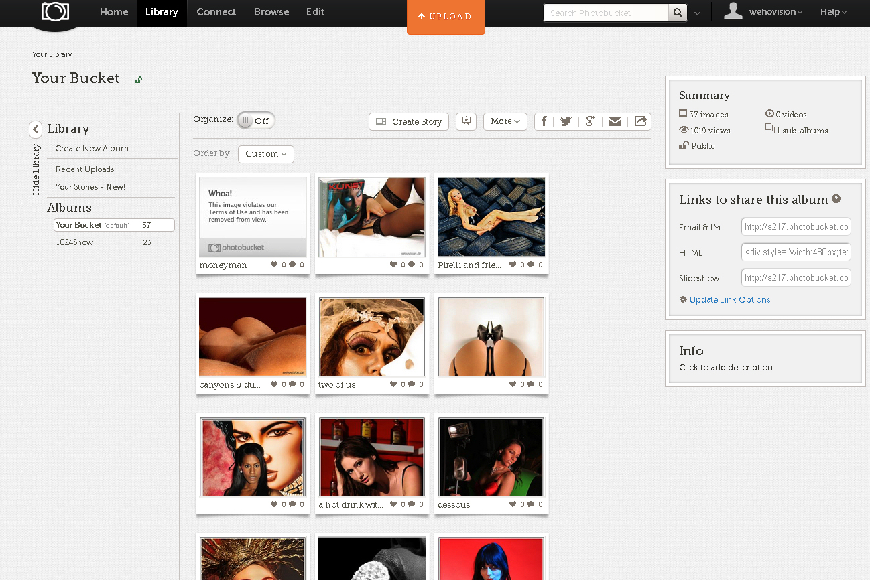Click green lock privacy icon by title
This screenshot has height=580, width=870.
138,80
